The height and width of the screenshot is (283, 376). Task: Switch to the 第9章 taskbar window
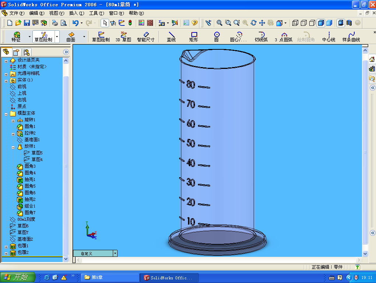click(109, 277)
